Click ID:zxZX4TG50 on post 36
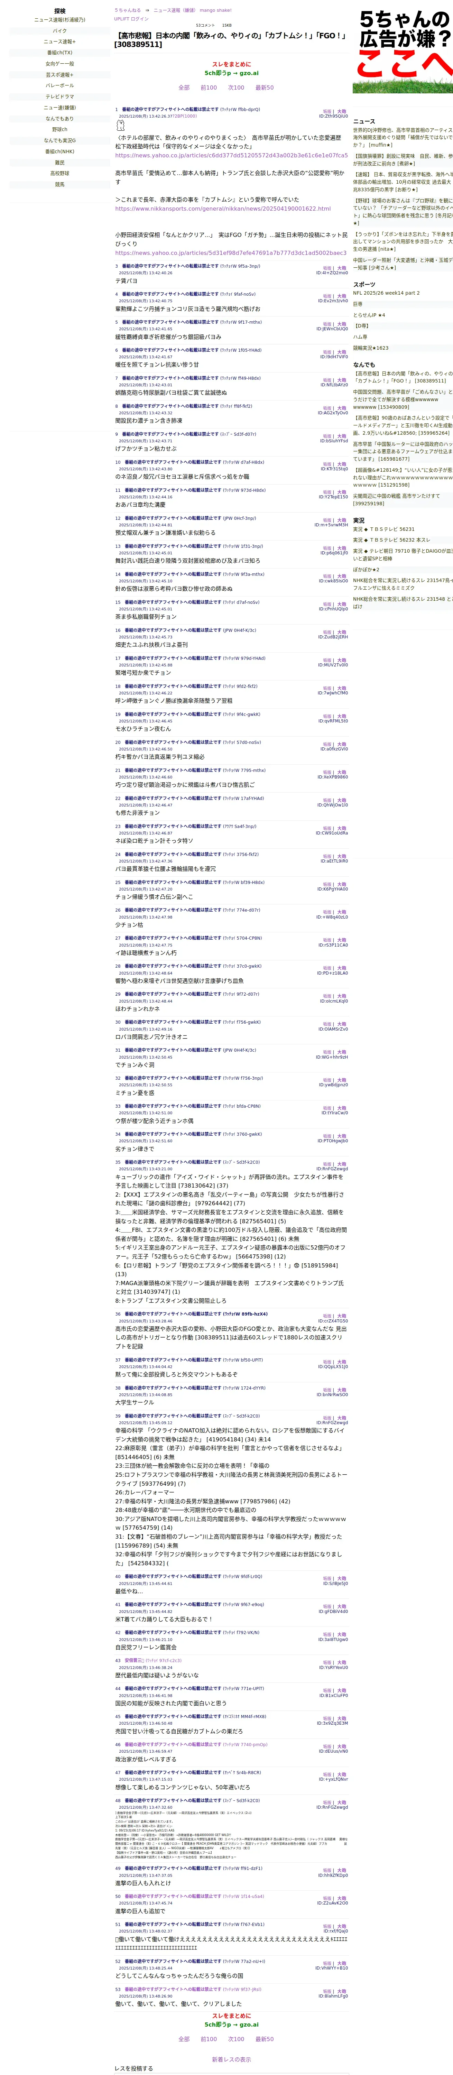This screenshot has height=2075, width=453. (333, 1321)
